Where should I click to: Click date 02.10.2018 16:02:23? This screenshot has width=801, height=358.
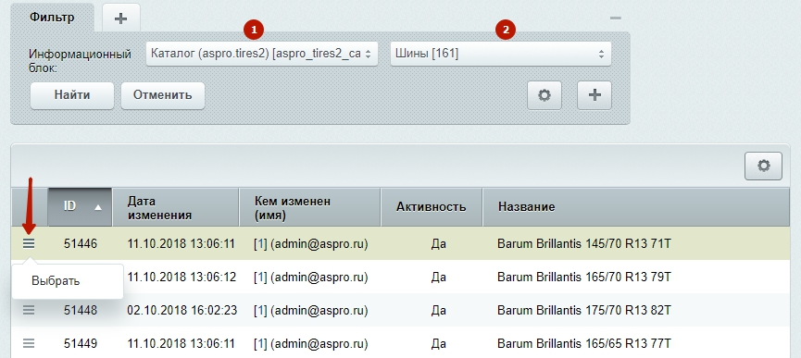point(181,310)
